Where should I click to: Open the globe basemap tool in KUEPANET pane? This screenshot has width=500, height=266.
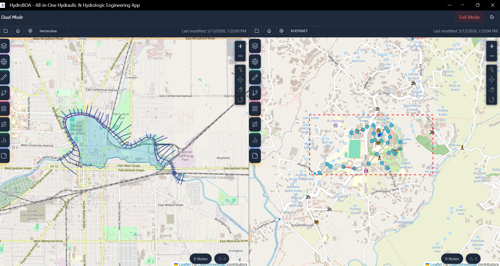[x=255, y=62]
